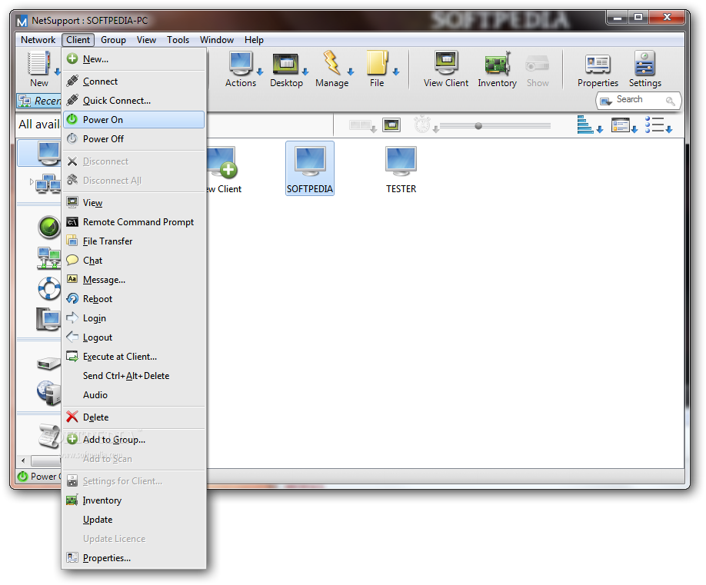Viewport: 706px width, 585px height.
Task: Click the Inventory toolbar icon
Action: coord(497,64)
